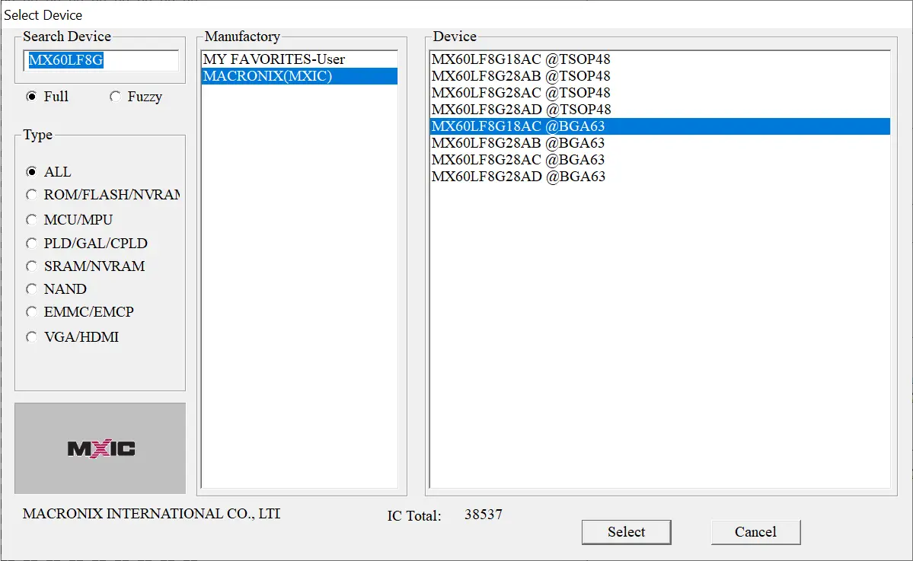Click the IC Total count 38537
This screenshot has width=913, height=561.
pos(484,515)
